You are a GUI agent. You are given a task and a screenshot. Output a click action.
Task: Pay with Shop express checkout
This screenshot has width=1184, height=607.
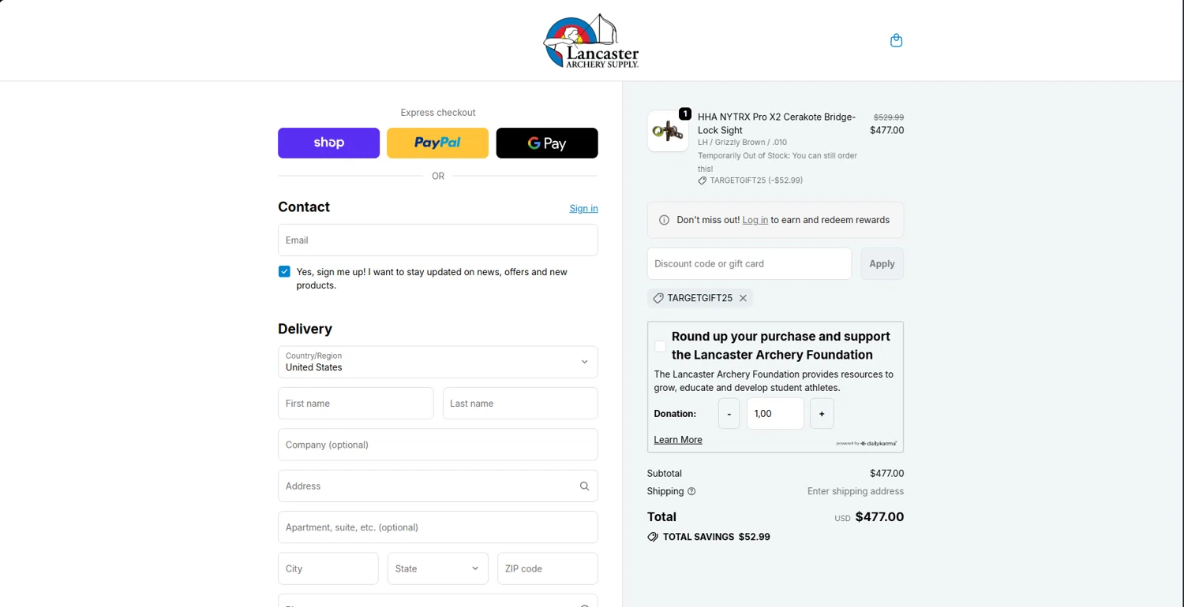coord(329,143)
